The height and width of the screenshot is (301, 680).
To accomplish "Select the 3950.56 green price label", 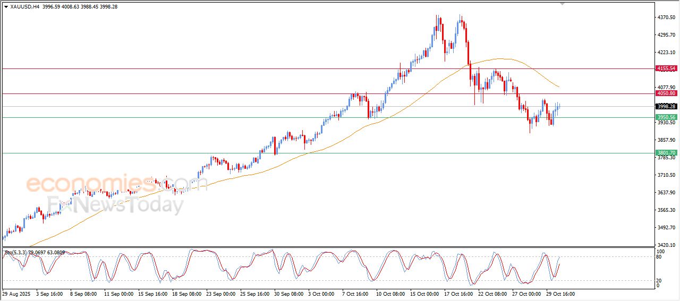I will coord(666,117).
